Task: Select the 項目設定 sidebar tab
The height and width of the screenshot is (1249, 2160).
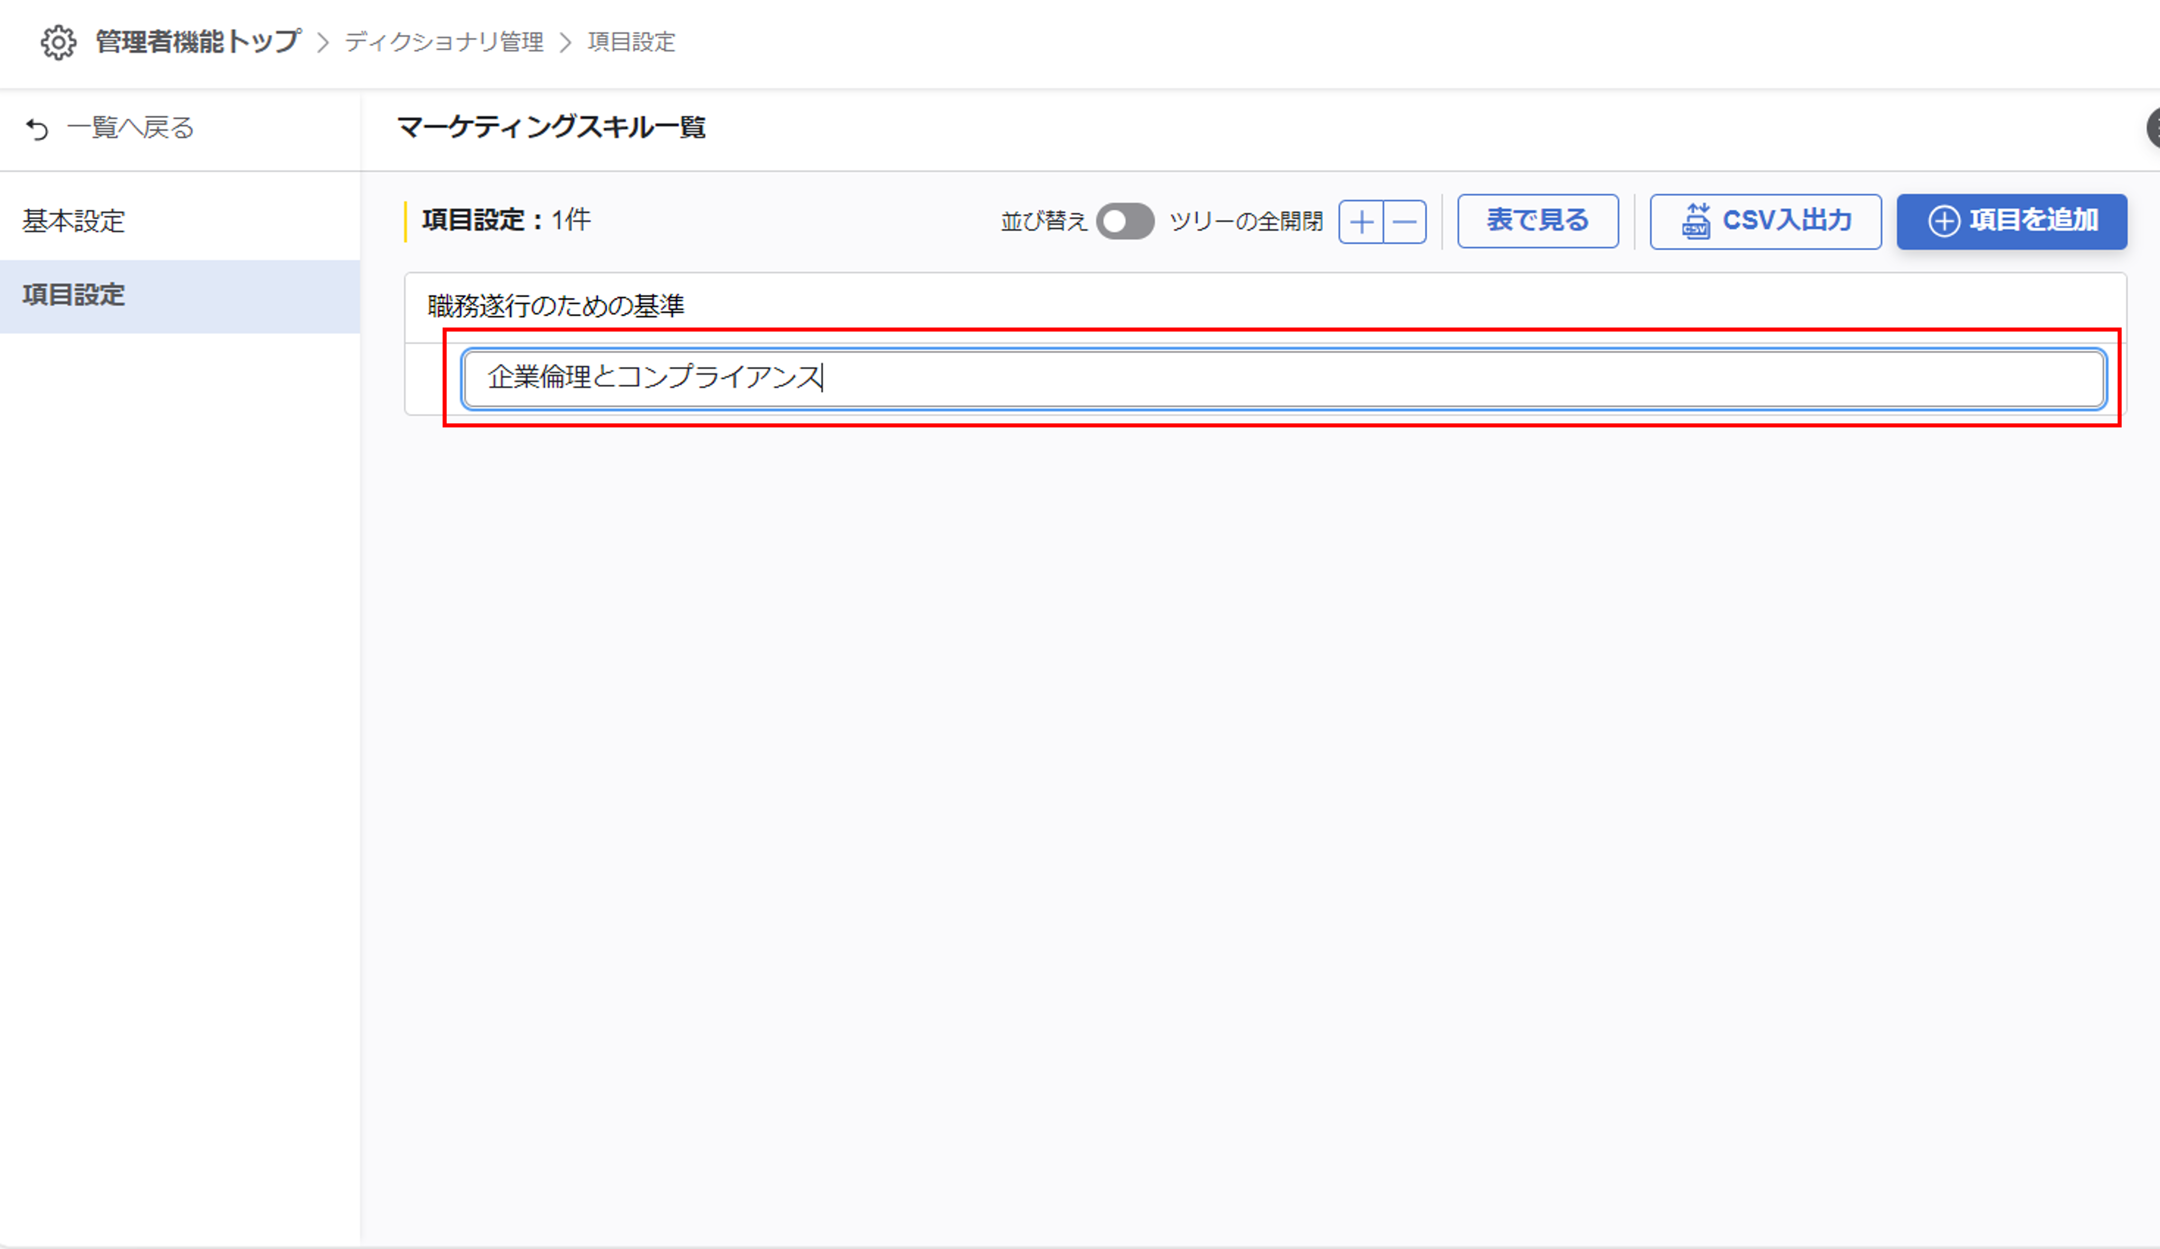Action: [x=74, y=295]
